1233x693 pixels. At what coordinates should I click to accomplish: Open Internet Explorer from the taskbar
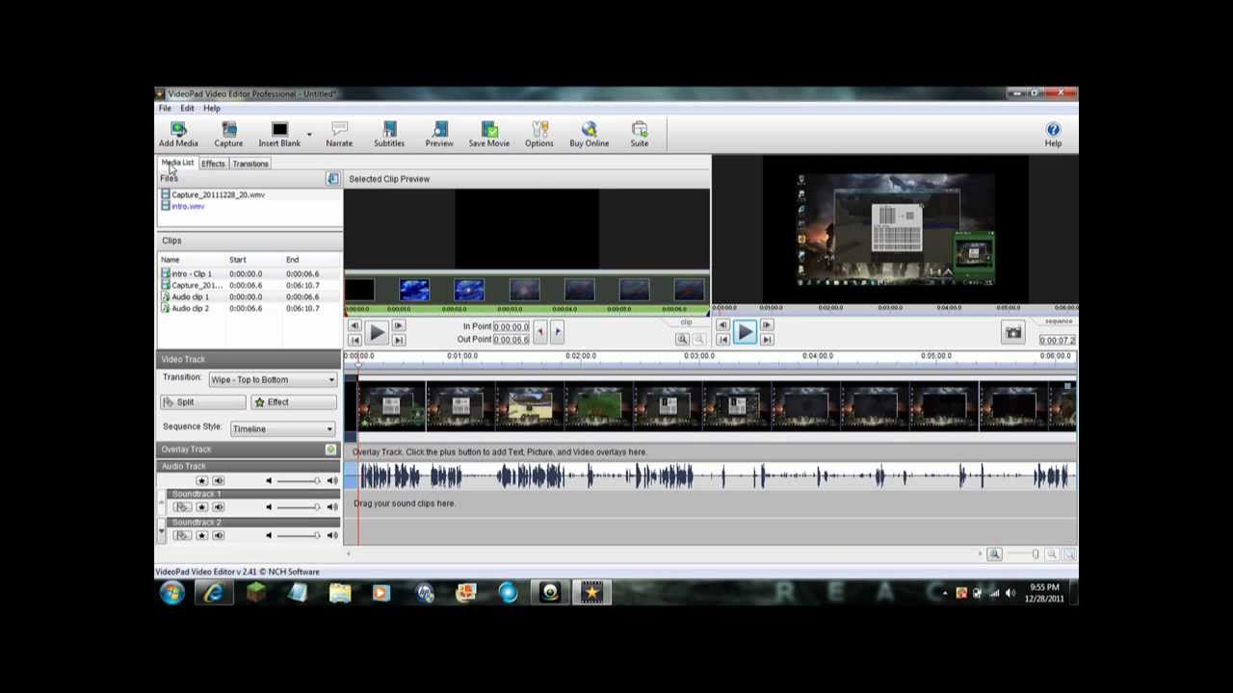coord(213,593)
